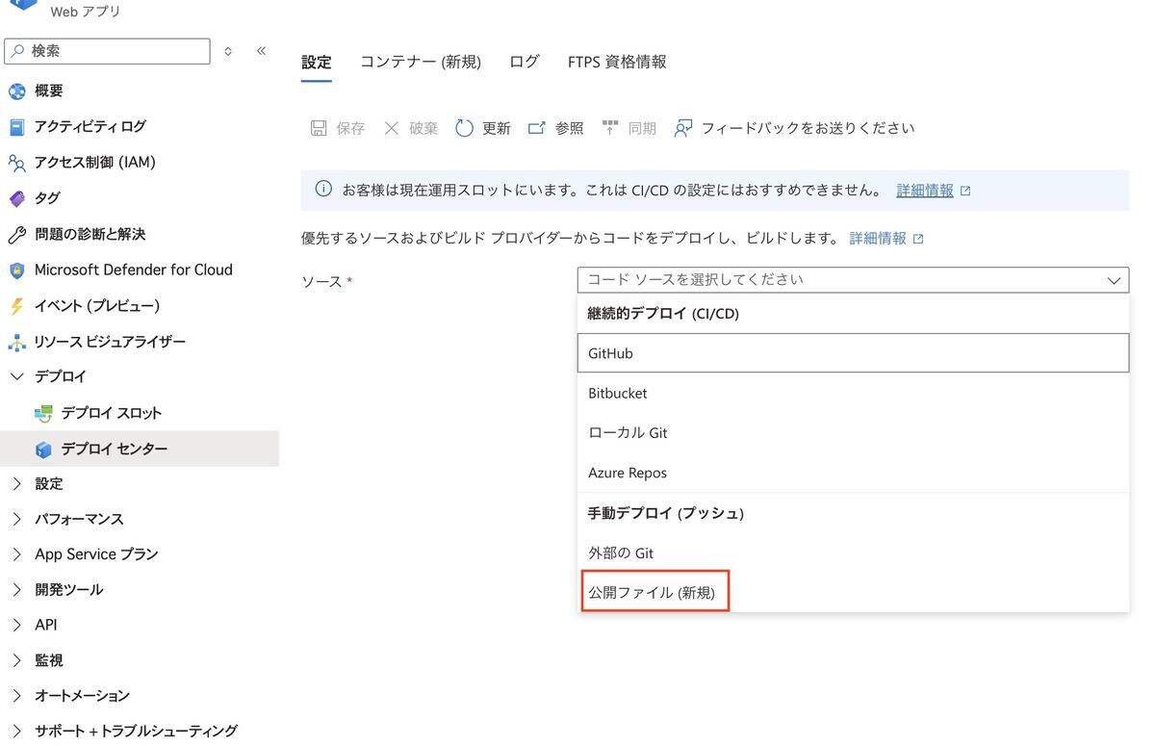
Task: Expand the パフォーマンス section
Action: point(16,520)
